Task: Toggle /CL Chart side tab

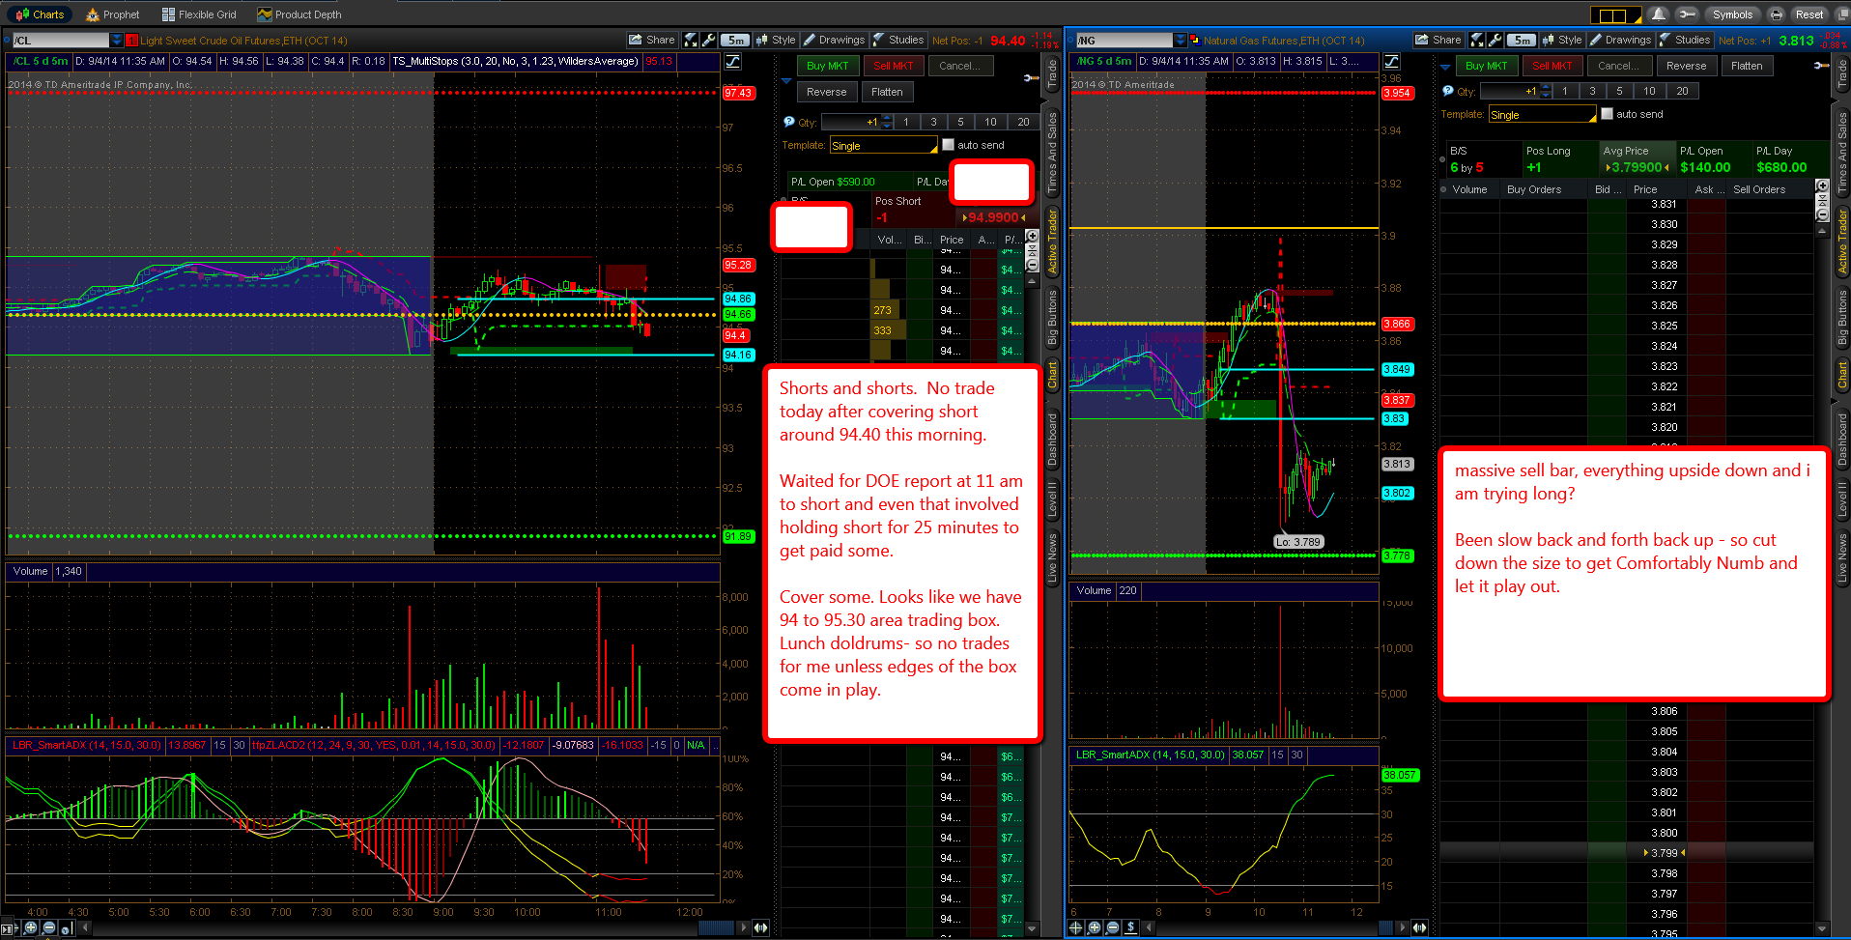Action: point(1052,374)
